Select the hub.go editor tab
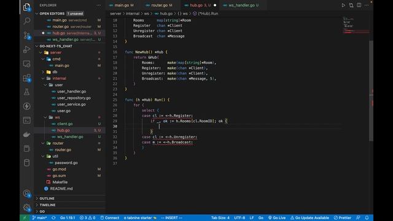The height and width of the screenshot is (221, 393). coord(200,6)
